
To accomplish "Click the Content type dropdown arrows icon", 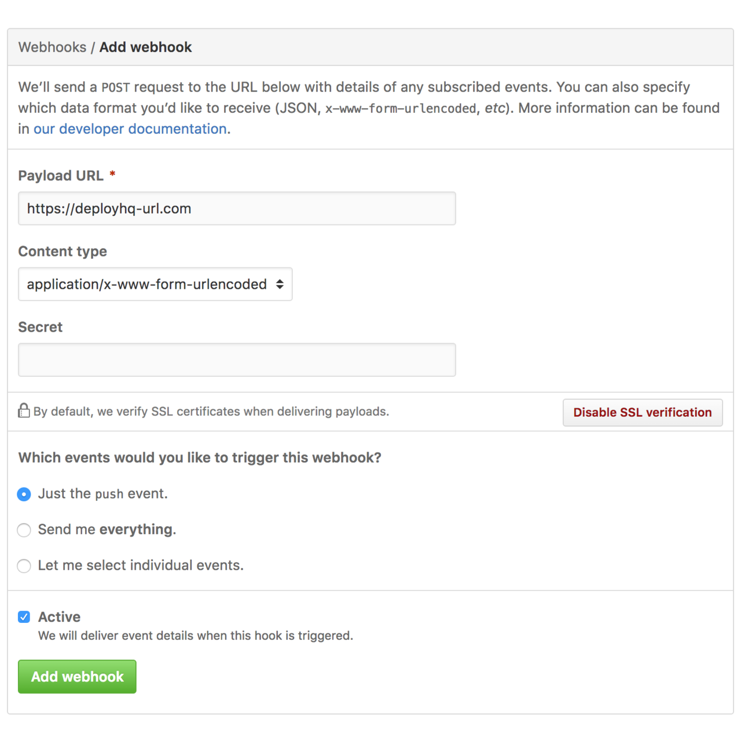I will pyautogui.click(x=280, y=284).
